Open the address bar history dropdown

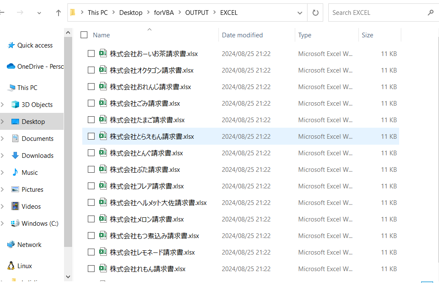click(300, 13)
